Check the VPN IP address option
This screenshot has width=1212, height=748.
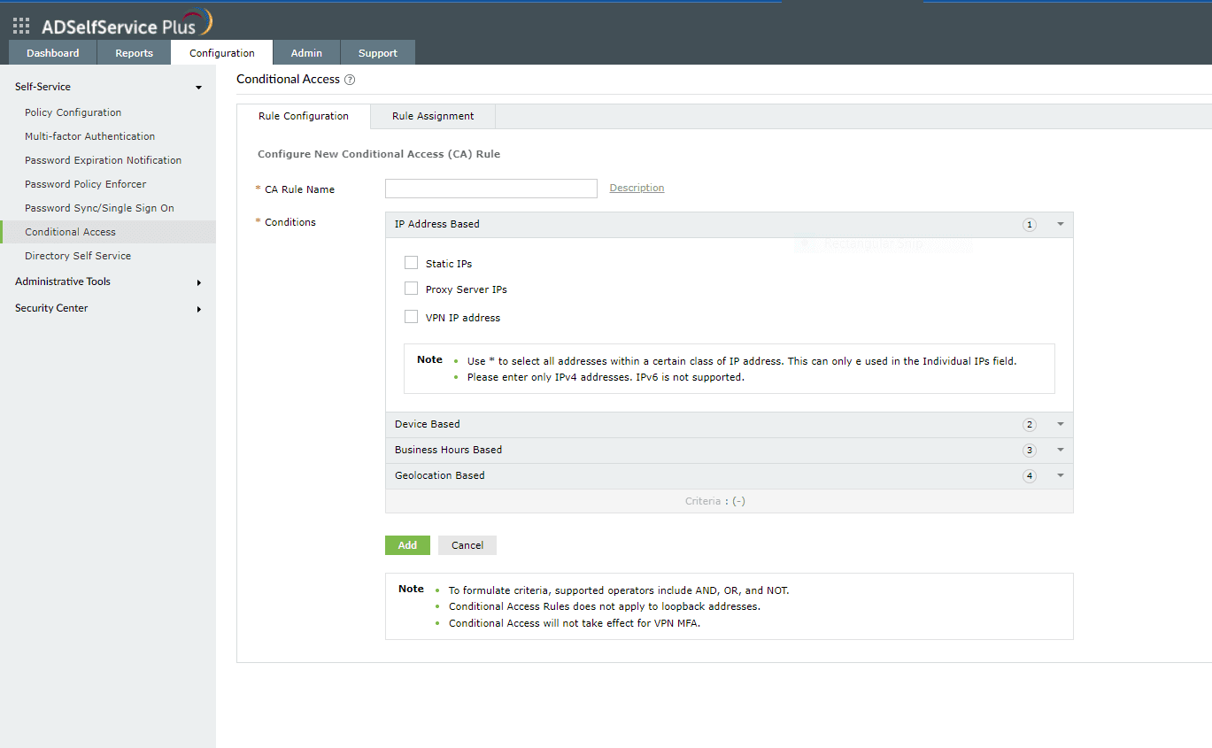(411, 317)
